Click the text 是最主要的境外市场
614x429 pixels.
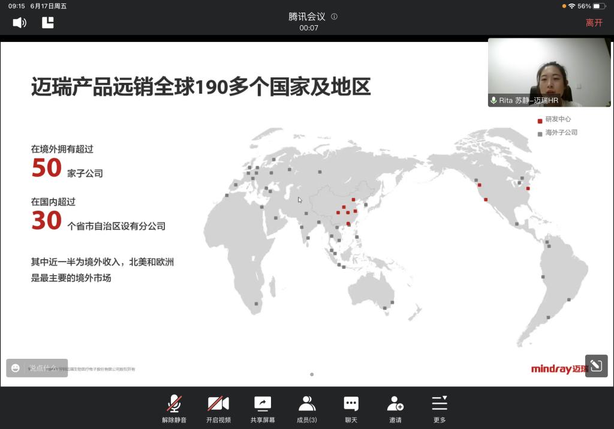click(71, 278)
